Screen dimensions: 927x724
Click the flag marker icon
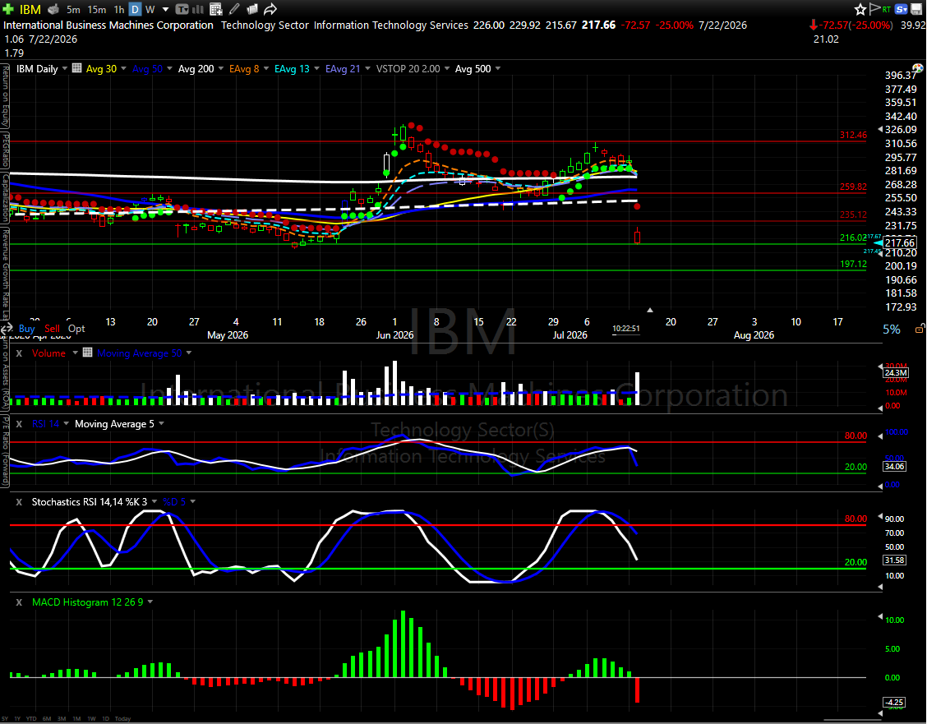coord(874,9)
